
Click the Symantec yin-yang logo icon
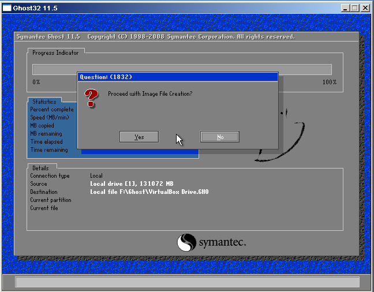188,242
